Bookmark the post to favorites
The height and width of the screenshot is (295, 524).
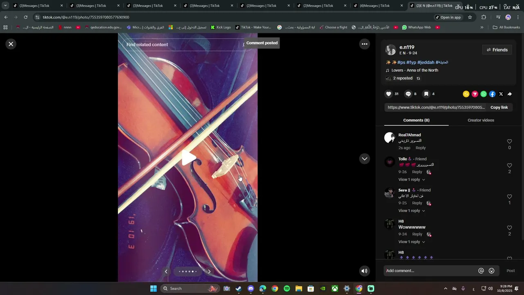coord(426,94)
